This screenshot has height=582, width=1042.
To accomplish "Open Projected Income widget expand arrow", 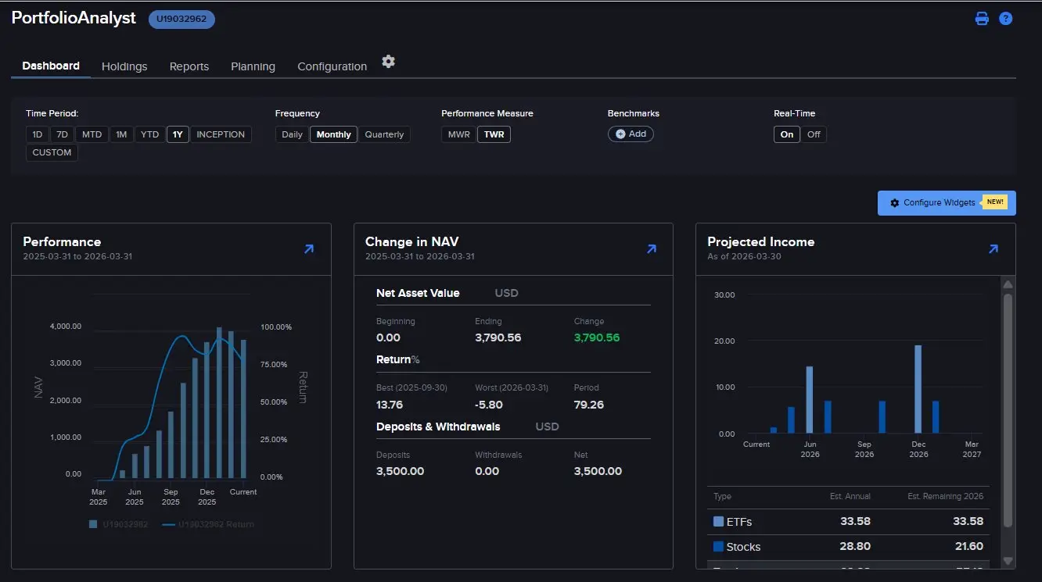I will 993,249.
